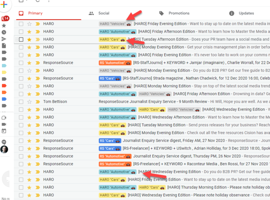Check the Strada magazine email checkbox
The width and height of the screenshot is (270, 200).
coord(21,78)
